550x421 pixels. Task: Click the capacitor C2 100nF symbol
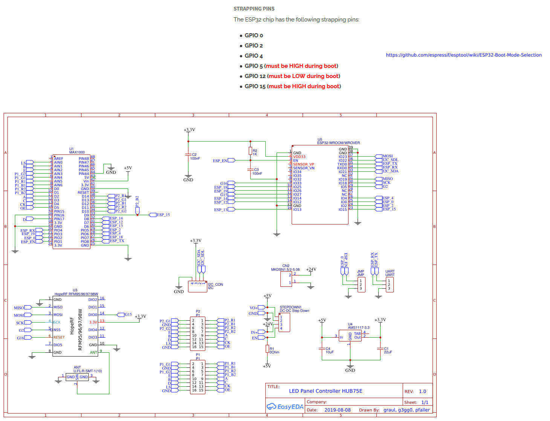click(188, 155)
